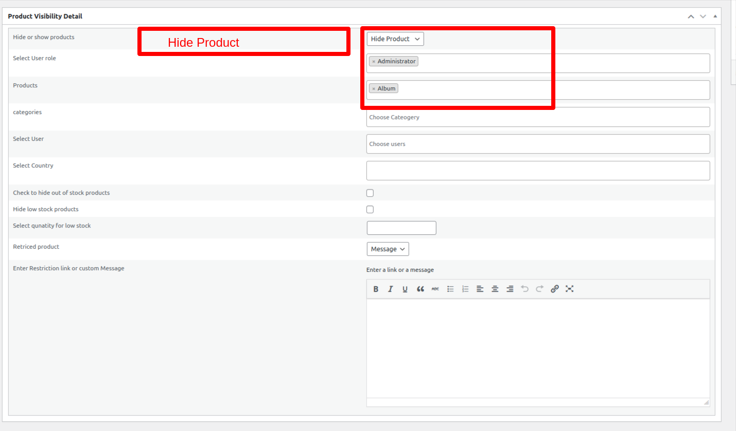This screenshot has width=736, height=431.
Task: Click the 'Check to hide out of stock products' label
Action: click(61, 193)
